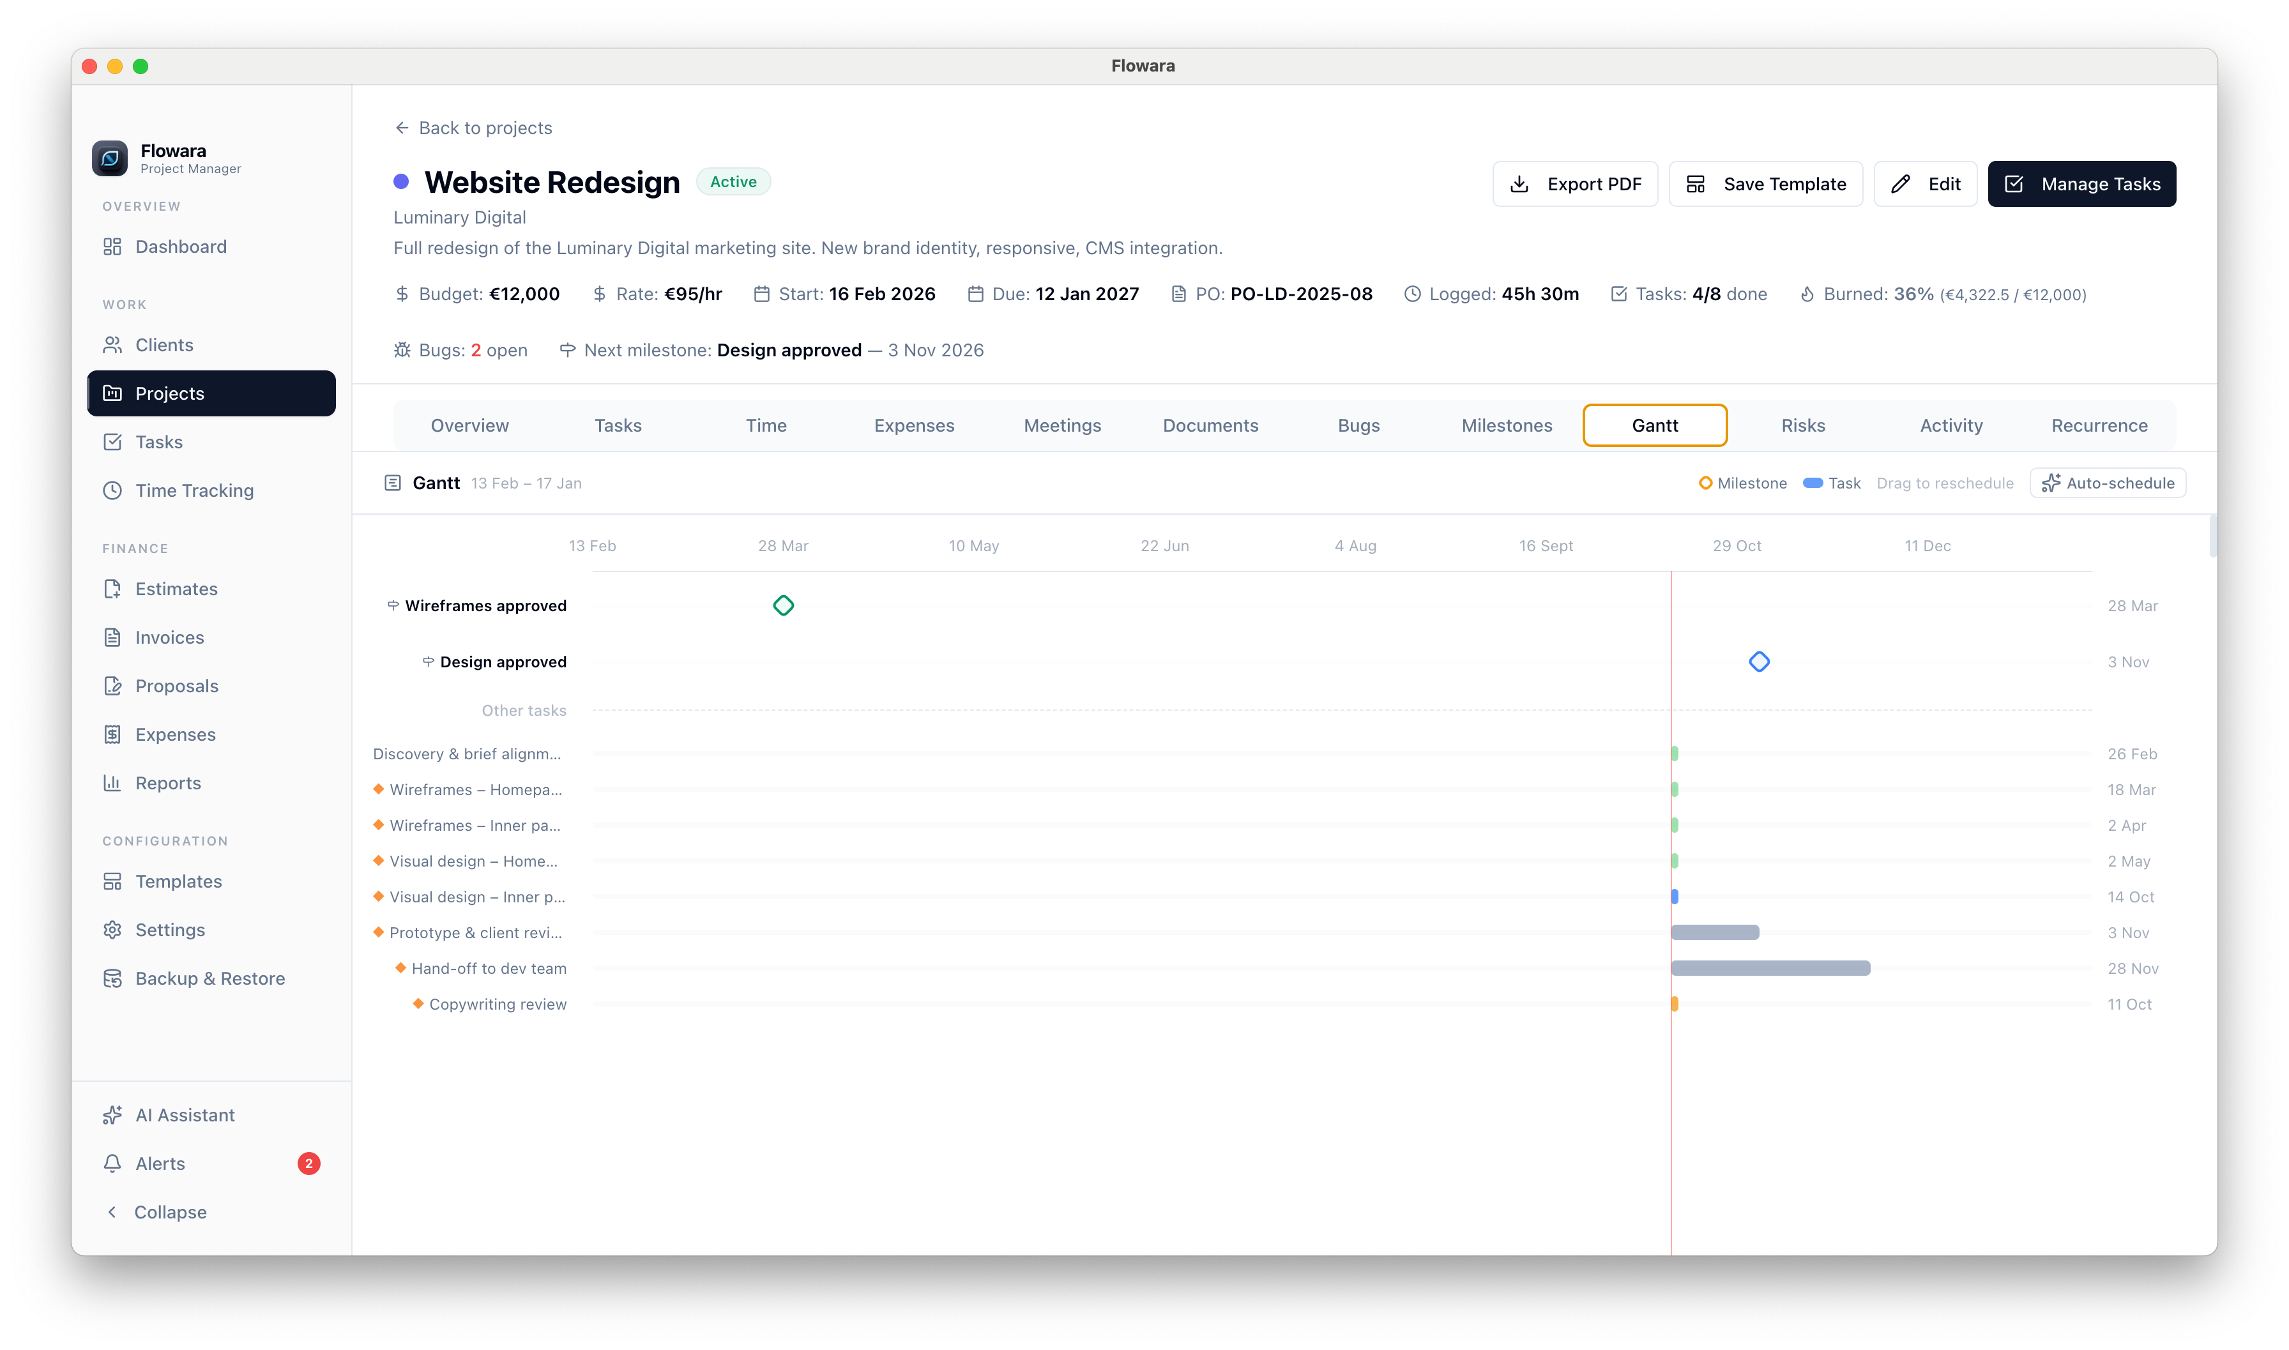Select the Prototype & client review bar
The image size is (2289, 1350).
pos(1715,932)
